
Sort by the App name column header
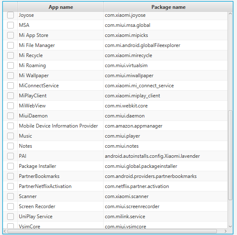[60, 7]
